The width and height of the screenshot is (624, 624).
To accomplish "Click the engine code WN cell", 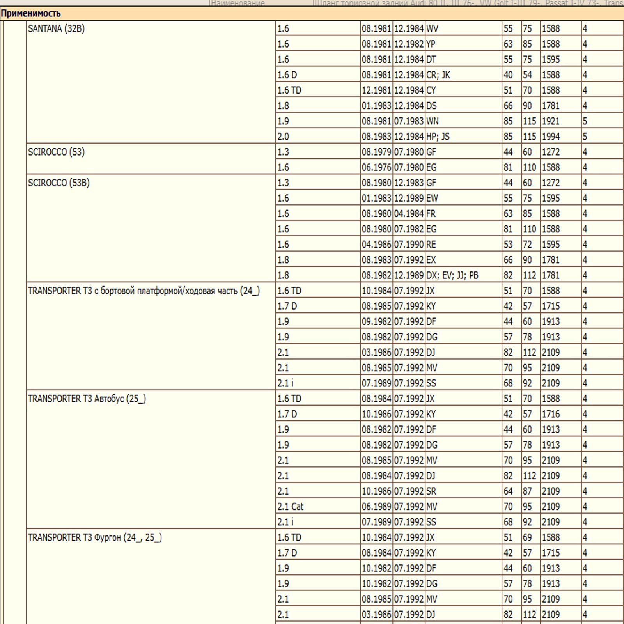I will coord(463,121).
